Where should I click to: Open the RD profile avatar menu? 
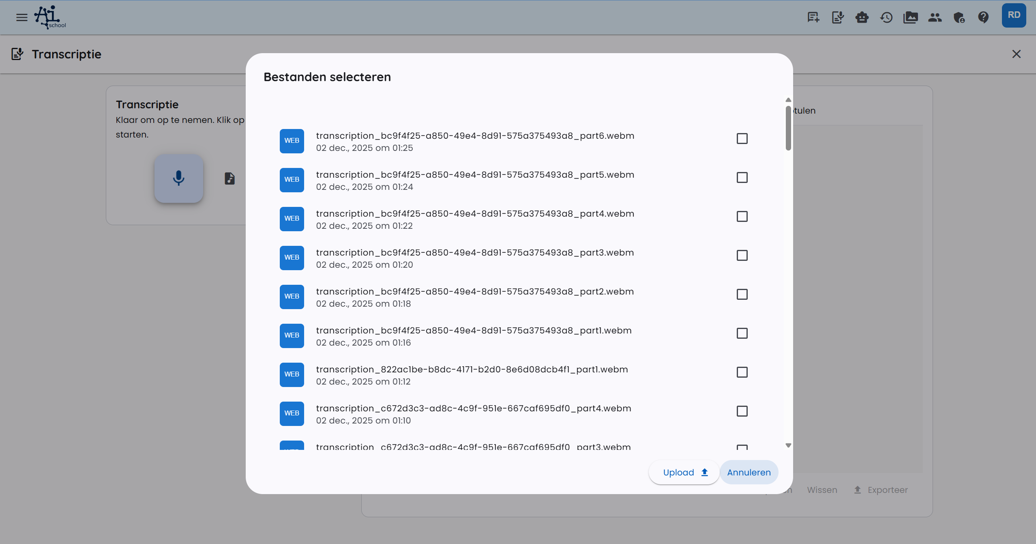tap(1014, 15)
